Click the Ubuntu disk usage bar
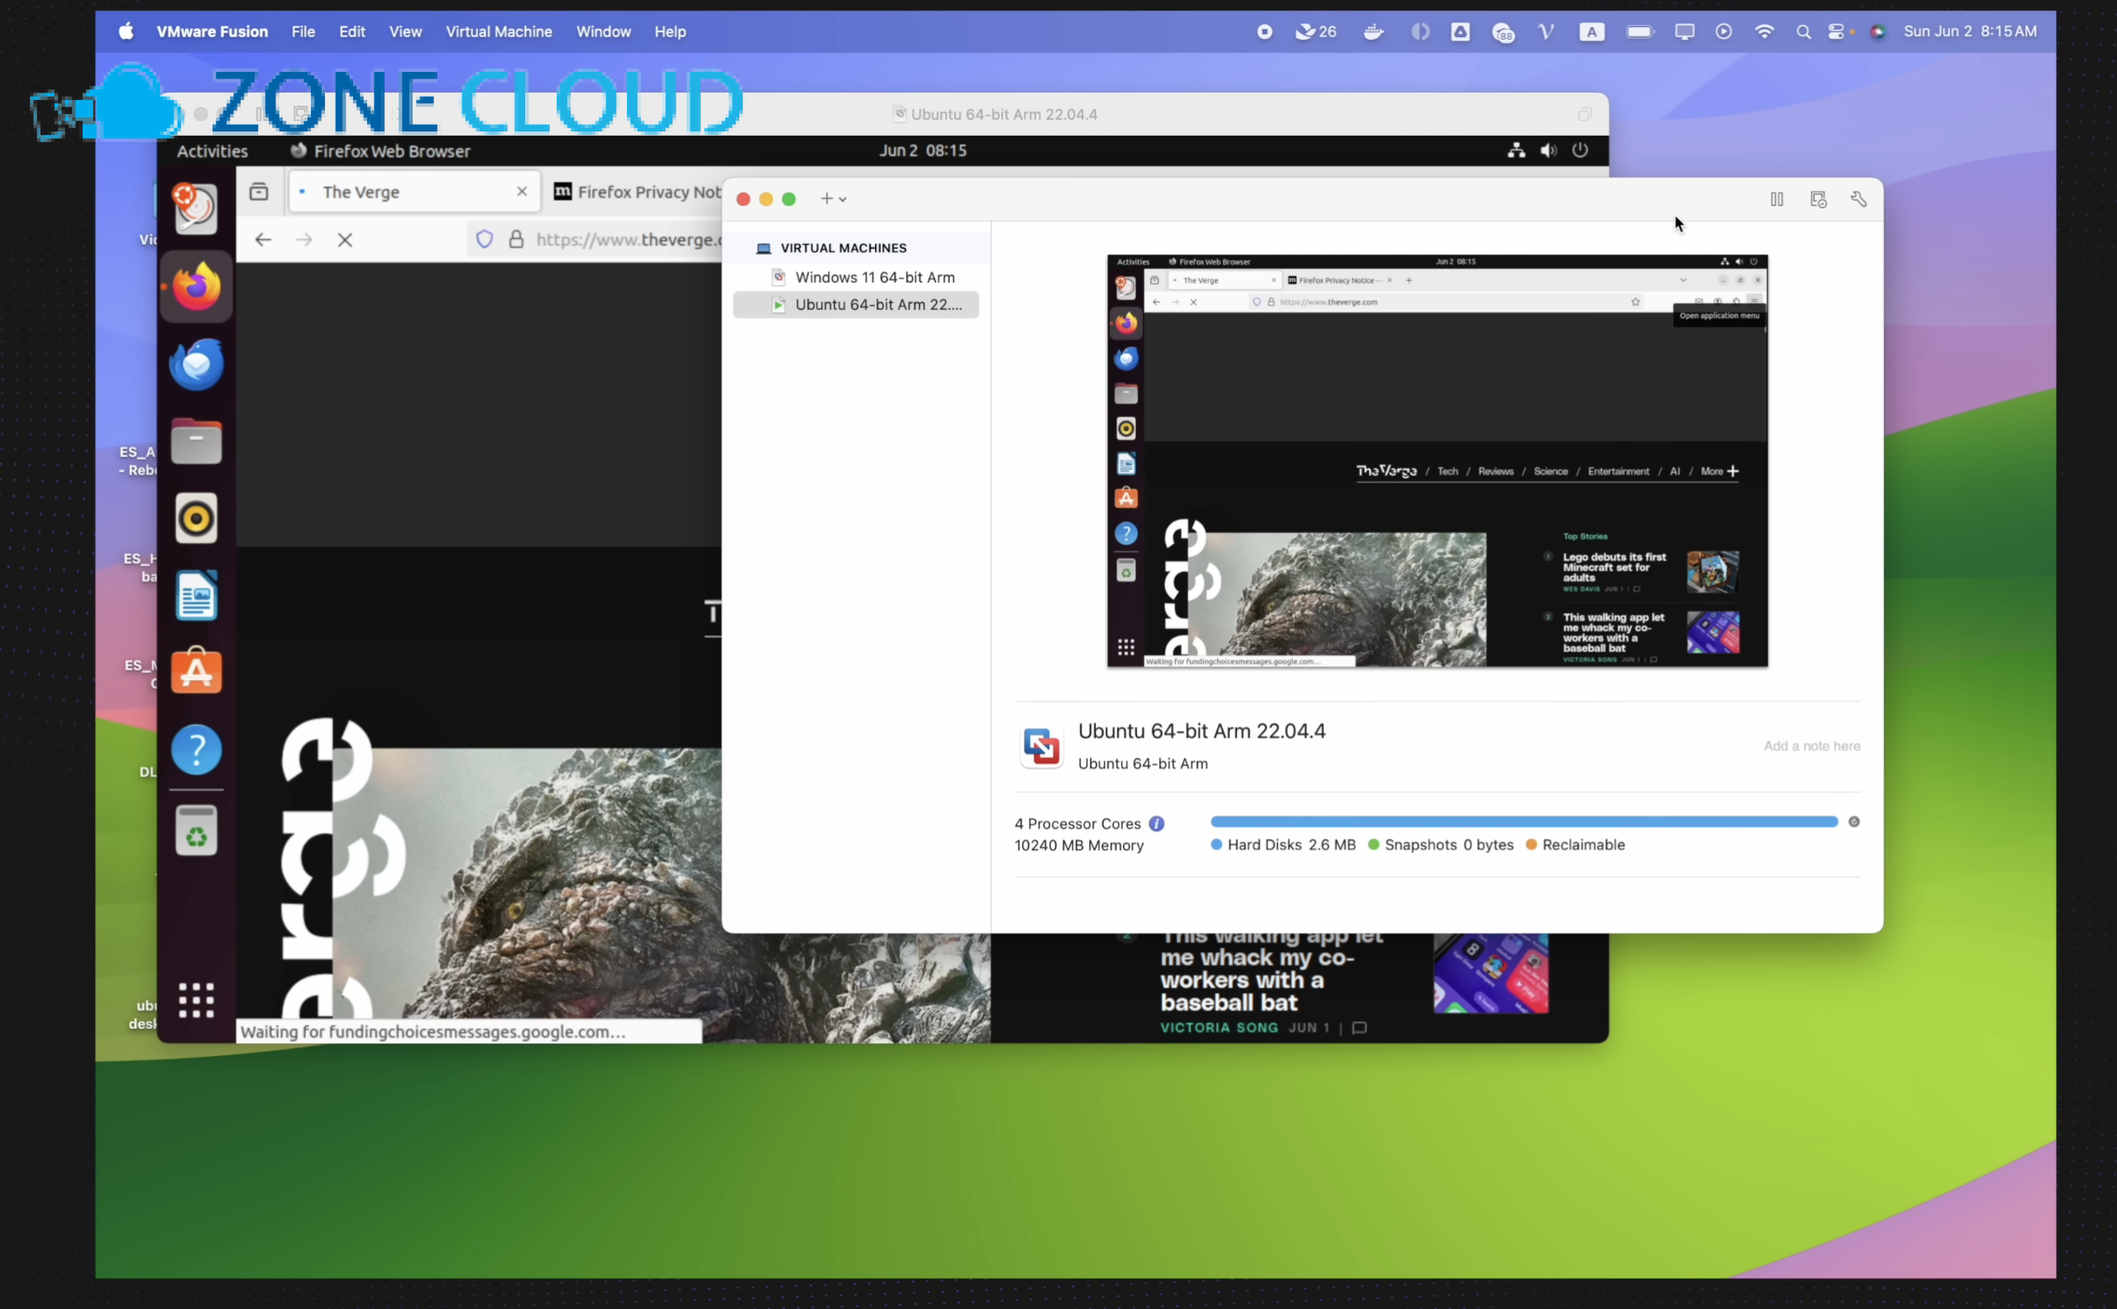The width and height of the screenshot is (2117, 1309). (x=1524, y=822)
